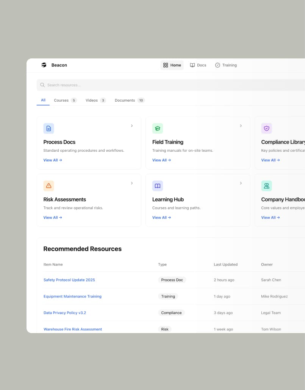The image size is (305, 390).
Task: Click the Beacon logo icon
Action: click(x=44, y=65)
